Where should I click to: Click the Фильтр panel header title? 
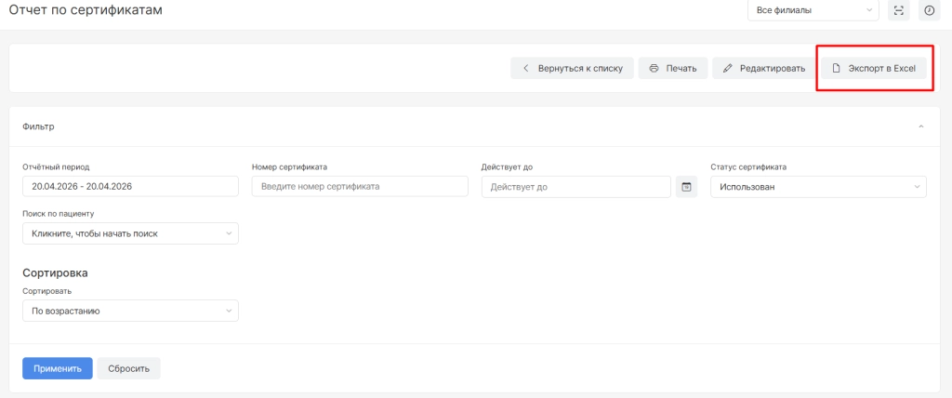pyautogui.click(x=38, y=126)
